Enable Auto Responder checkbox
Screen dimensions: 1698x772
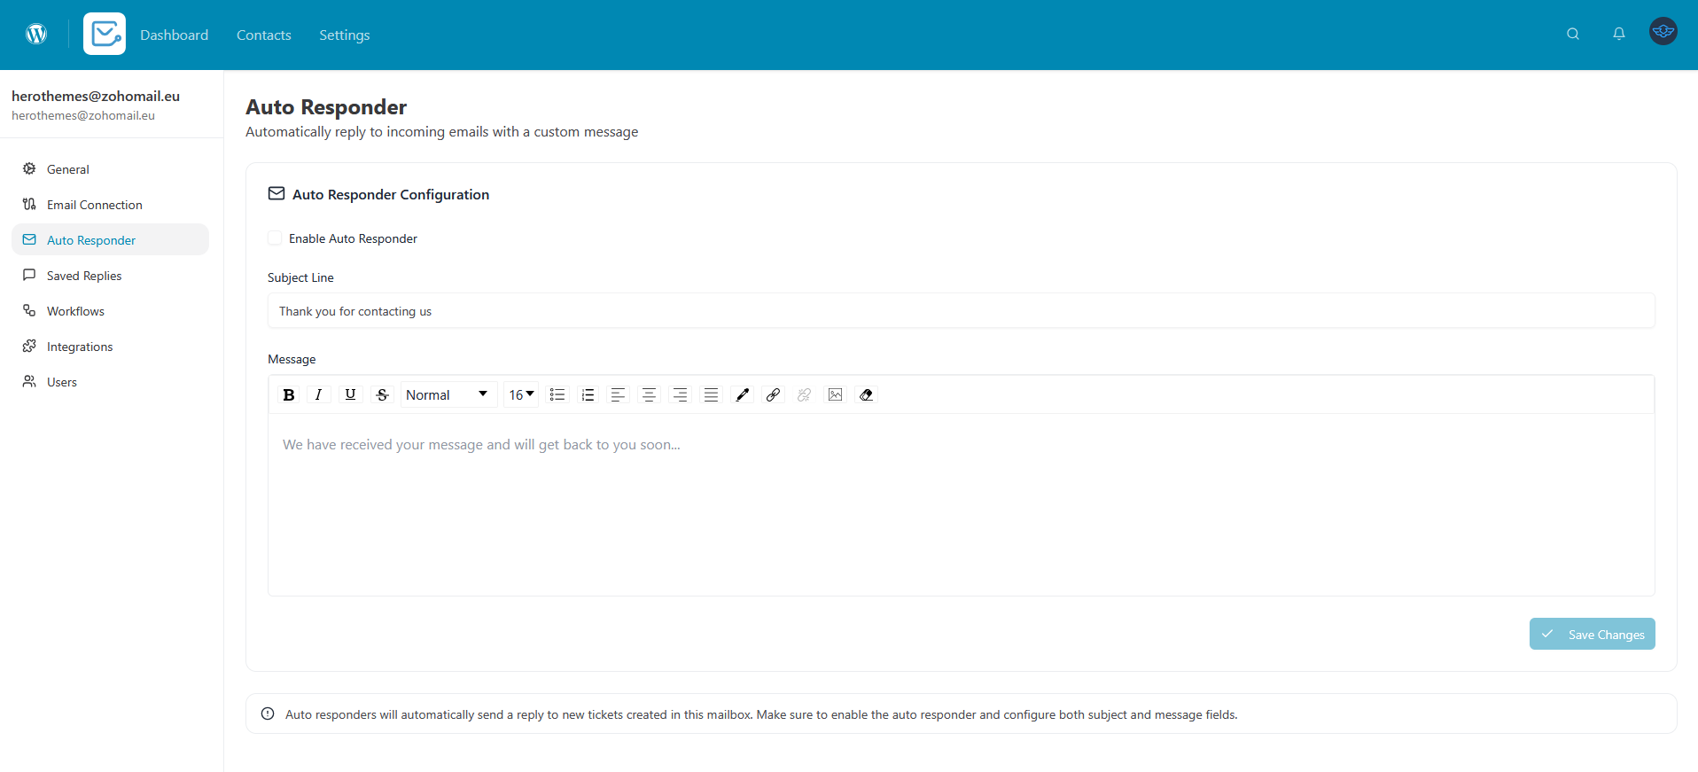275,238
